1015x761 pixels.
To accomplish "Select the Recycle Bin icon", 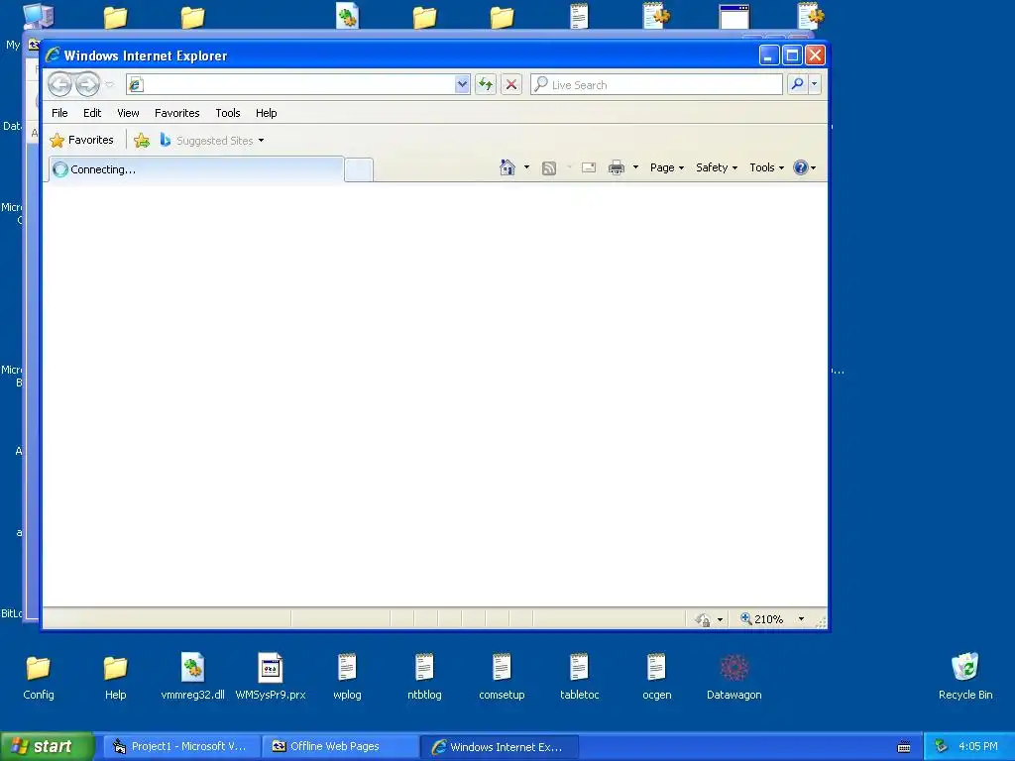I will pos(965,676).
